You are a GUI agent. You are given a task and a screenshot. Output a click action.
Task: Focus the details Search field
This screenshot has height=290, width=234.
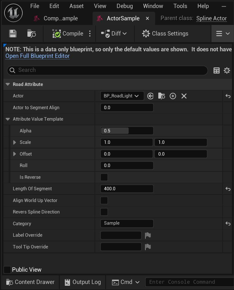(107, 70)
